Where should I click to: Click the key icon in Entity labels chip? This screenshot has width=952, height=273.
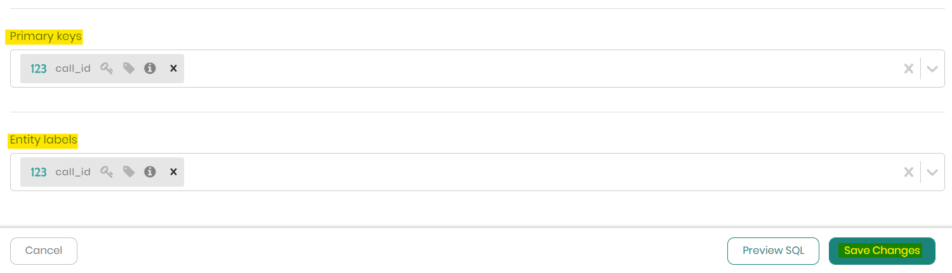107,172
